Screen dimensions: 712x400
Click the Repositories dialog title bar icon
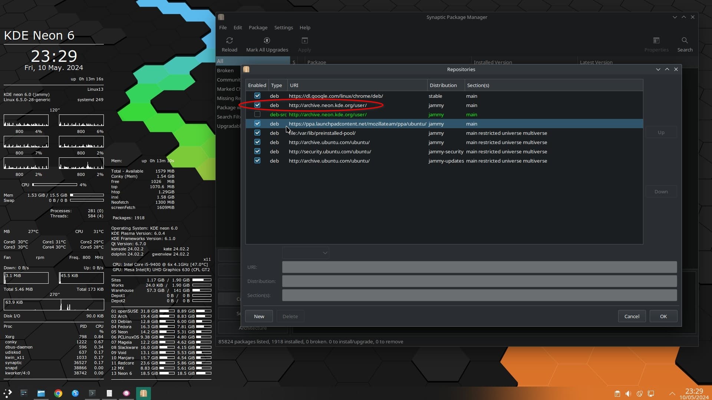[x=246, y=69]
